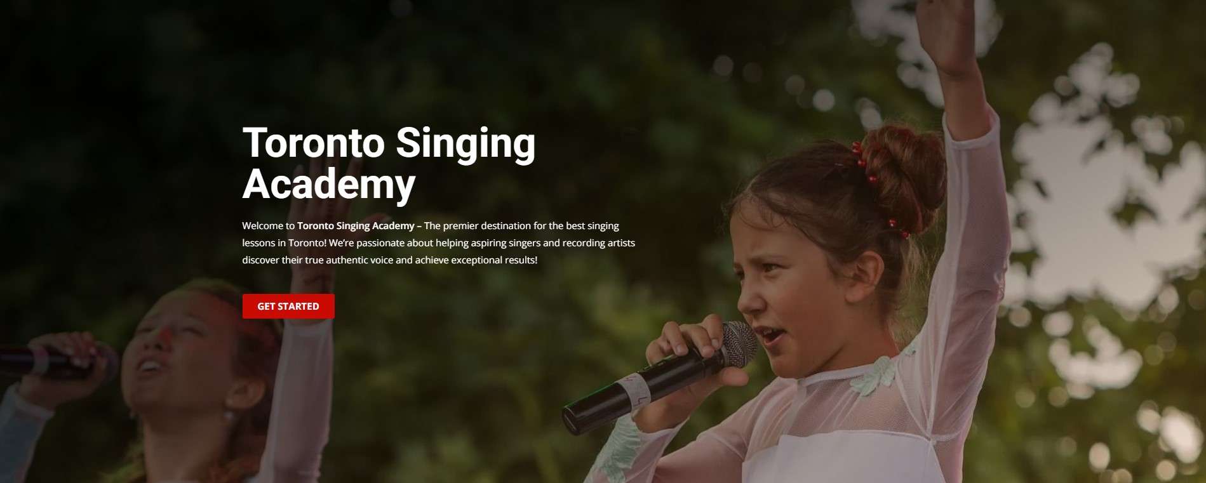
Task: Click the red GET STARTED button
Action: coord(288,306)
